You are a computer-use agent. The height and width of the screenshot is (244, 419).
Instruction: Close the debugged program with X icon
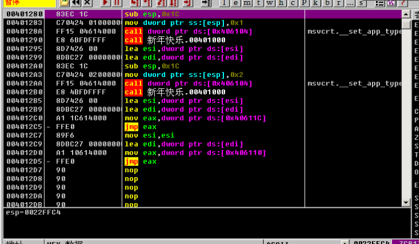[87, 3]
